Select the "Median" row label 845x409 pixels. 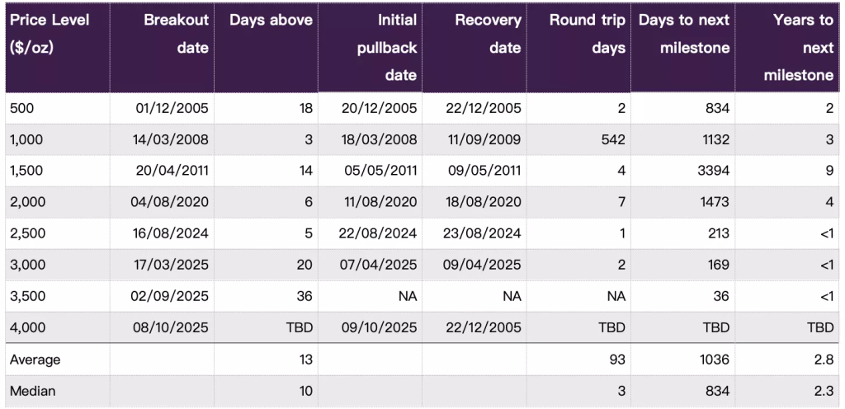(32, 391)
